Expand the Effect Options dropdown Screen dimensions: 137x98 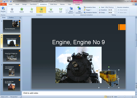(x=71, y=10)
